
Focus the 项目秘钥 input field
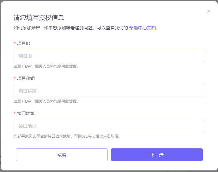click(109, 91)
